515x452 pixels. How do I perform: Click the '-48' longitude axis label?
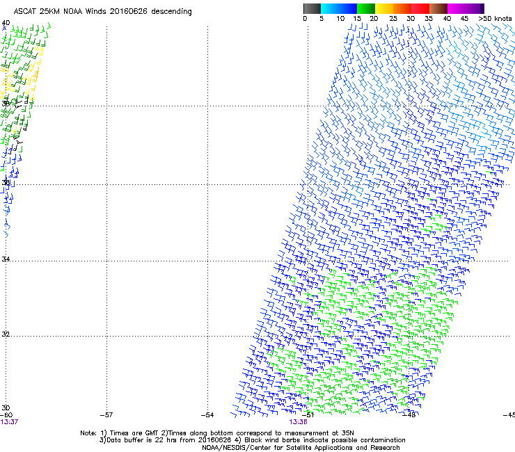(409, 415)
